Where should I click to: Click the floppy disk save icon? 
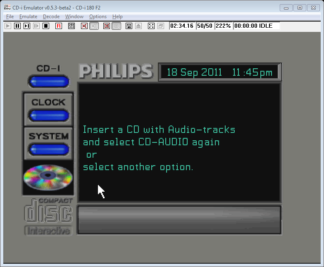coord(129,26)
